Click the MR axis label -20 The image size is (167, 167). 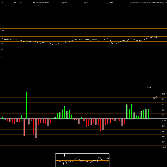(x=163, y=126)
